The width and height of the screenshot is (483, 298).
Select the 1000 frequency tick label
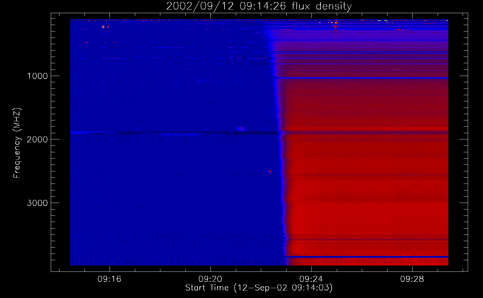[37, 76]
